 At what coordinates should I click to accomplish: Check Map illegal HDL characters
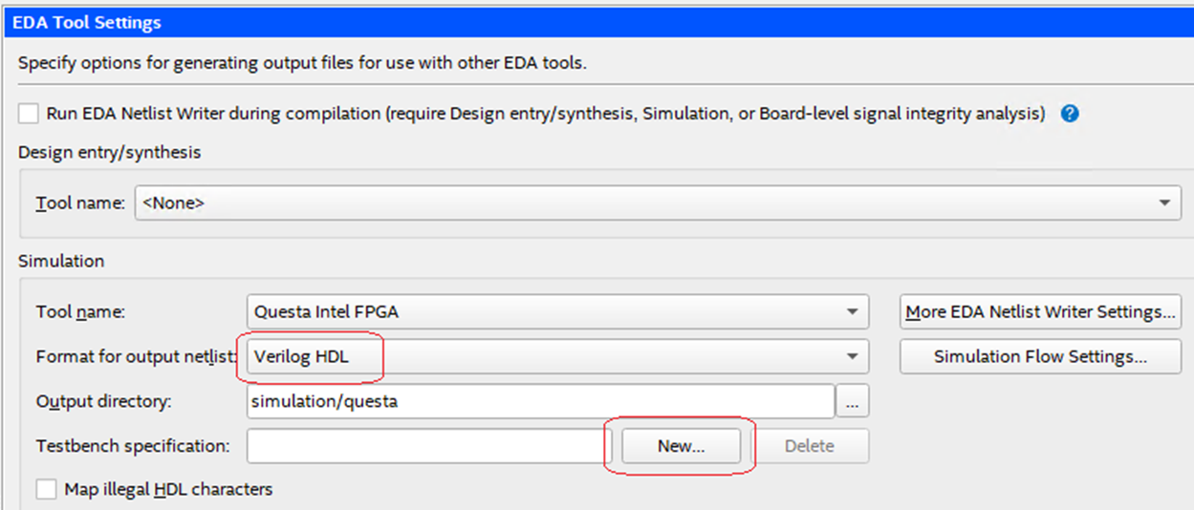[46, 490]
